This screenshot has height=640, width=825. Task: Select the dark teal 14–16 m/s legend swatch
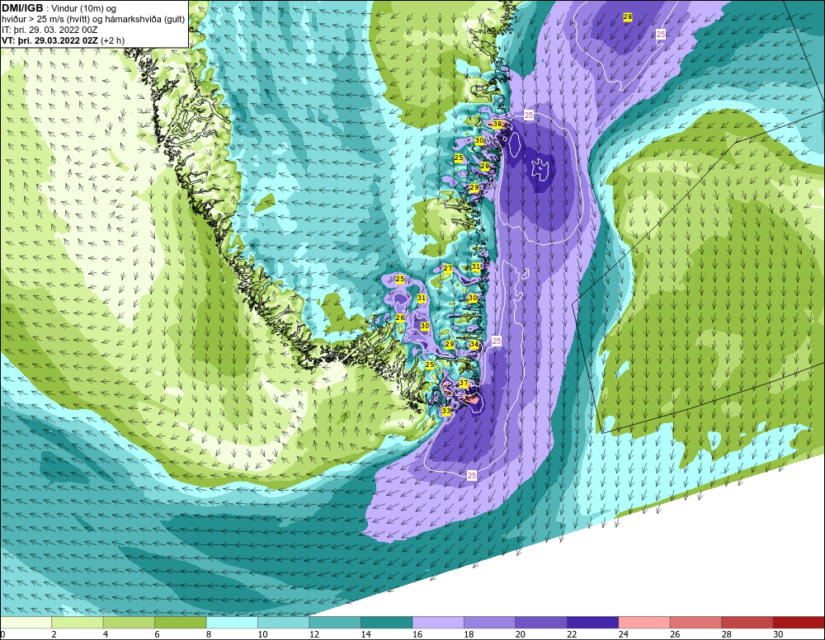tap(387, 623)
